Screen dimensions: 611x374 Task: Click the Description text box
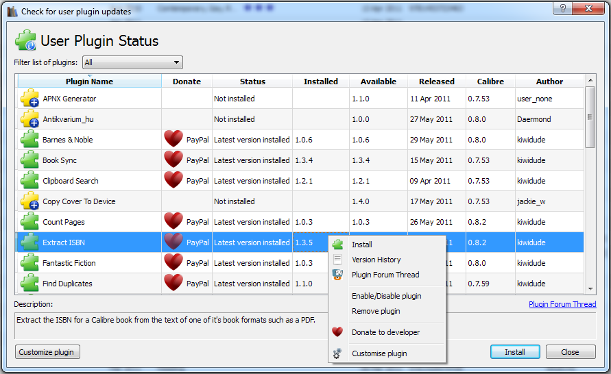(305, 325)
